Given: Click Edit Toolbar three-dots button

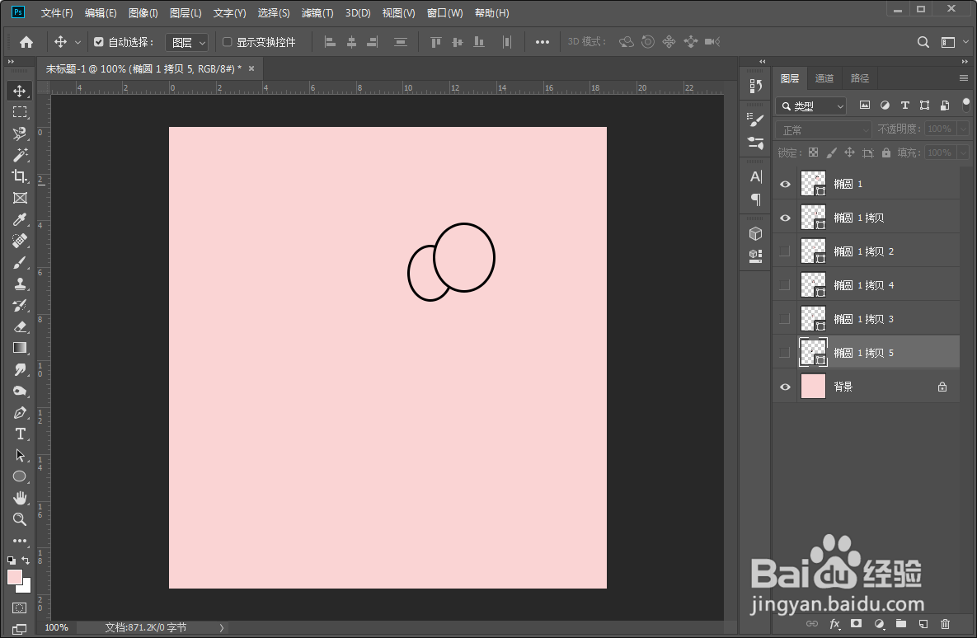Looking at the screenshot, I should click(x=20, y=540).
